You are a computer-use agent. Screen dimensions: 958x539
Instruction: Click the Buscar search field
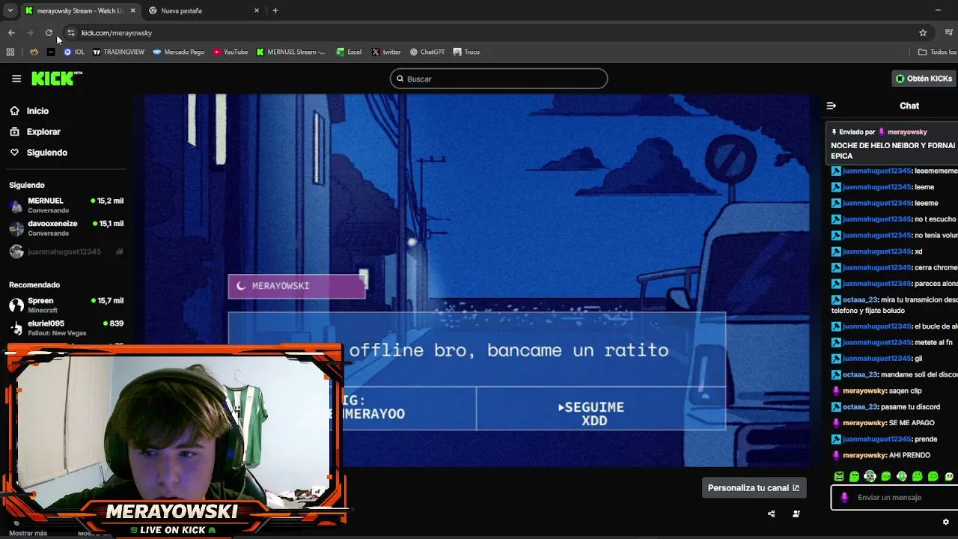click(x=498, y=79)
